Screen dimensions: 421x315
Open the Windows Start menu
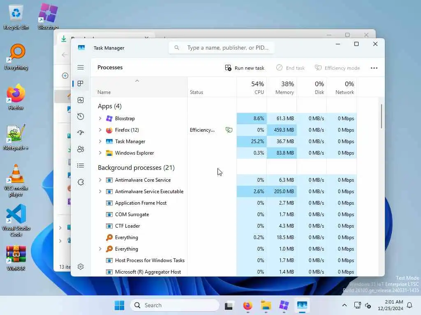point(119,305)
